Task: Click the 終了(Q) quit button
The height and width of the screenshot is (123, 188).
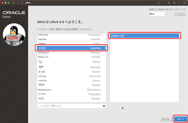Action: [166, 119]
